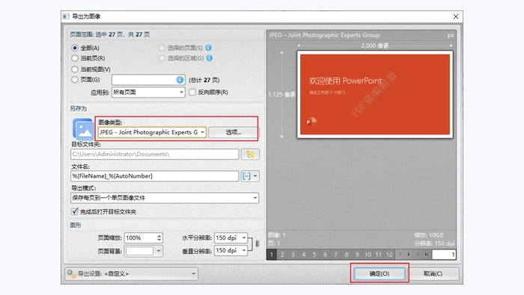Click the page range input field
This screenshot has height=295, width=524.
148,80
